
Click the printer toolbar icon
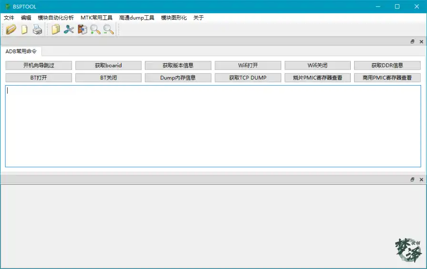pos(37,30)
